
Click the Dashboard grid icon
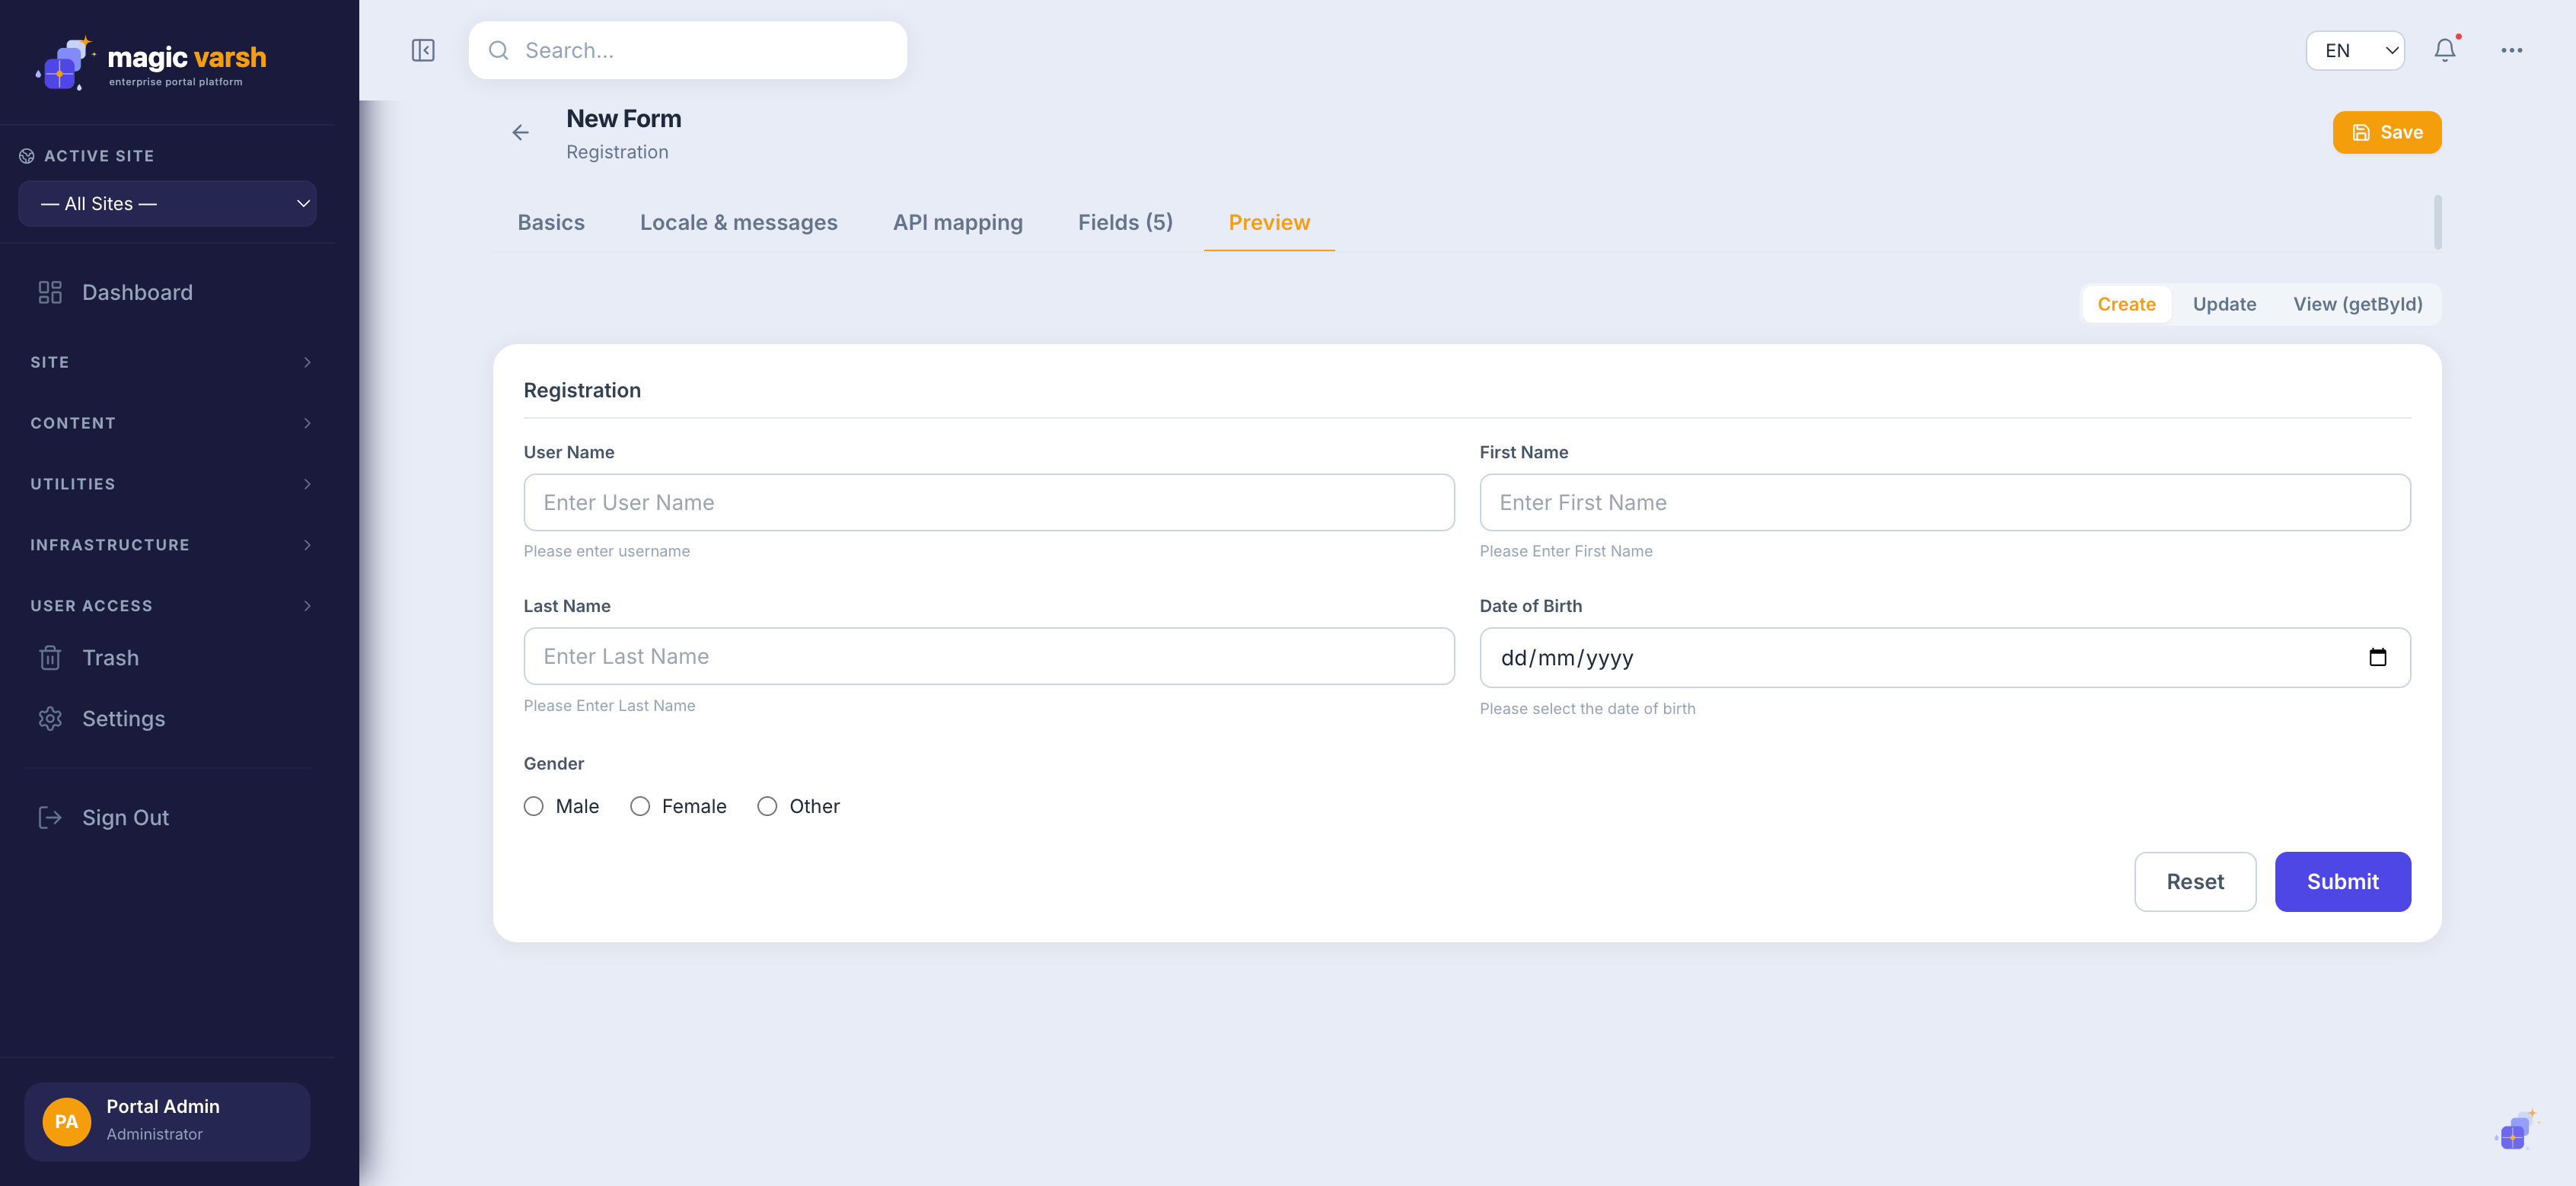tap(50, 292)
